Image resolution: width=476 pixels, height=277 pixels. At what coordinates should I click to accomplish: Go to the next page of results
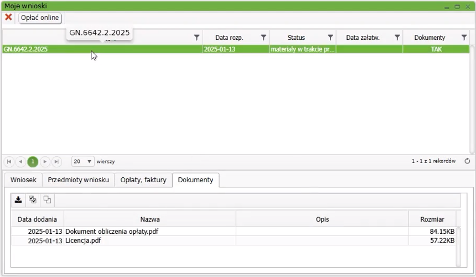point(45,162)
